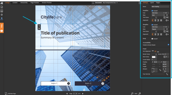Set panel vertical alignment to middle
Viewport: 172px width, 95px height.
pos(155,51)
